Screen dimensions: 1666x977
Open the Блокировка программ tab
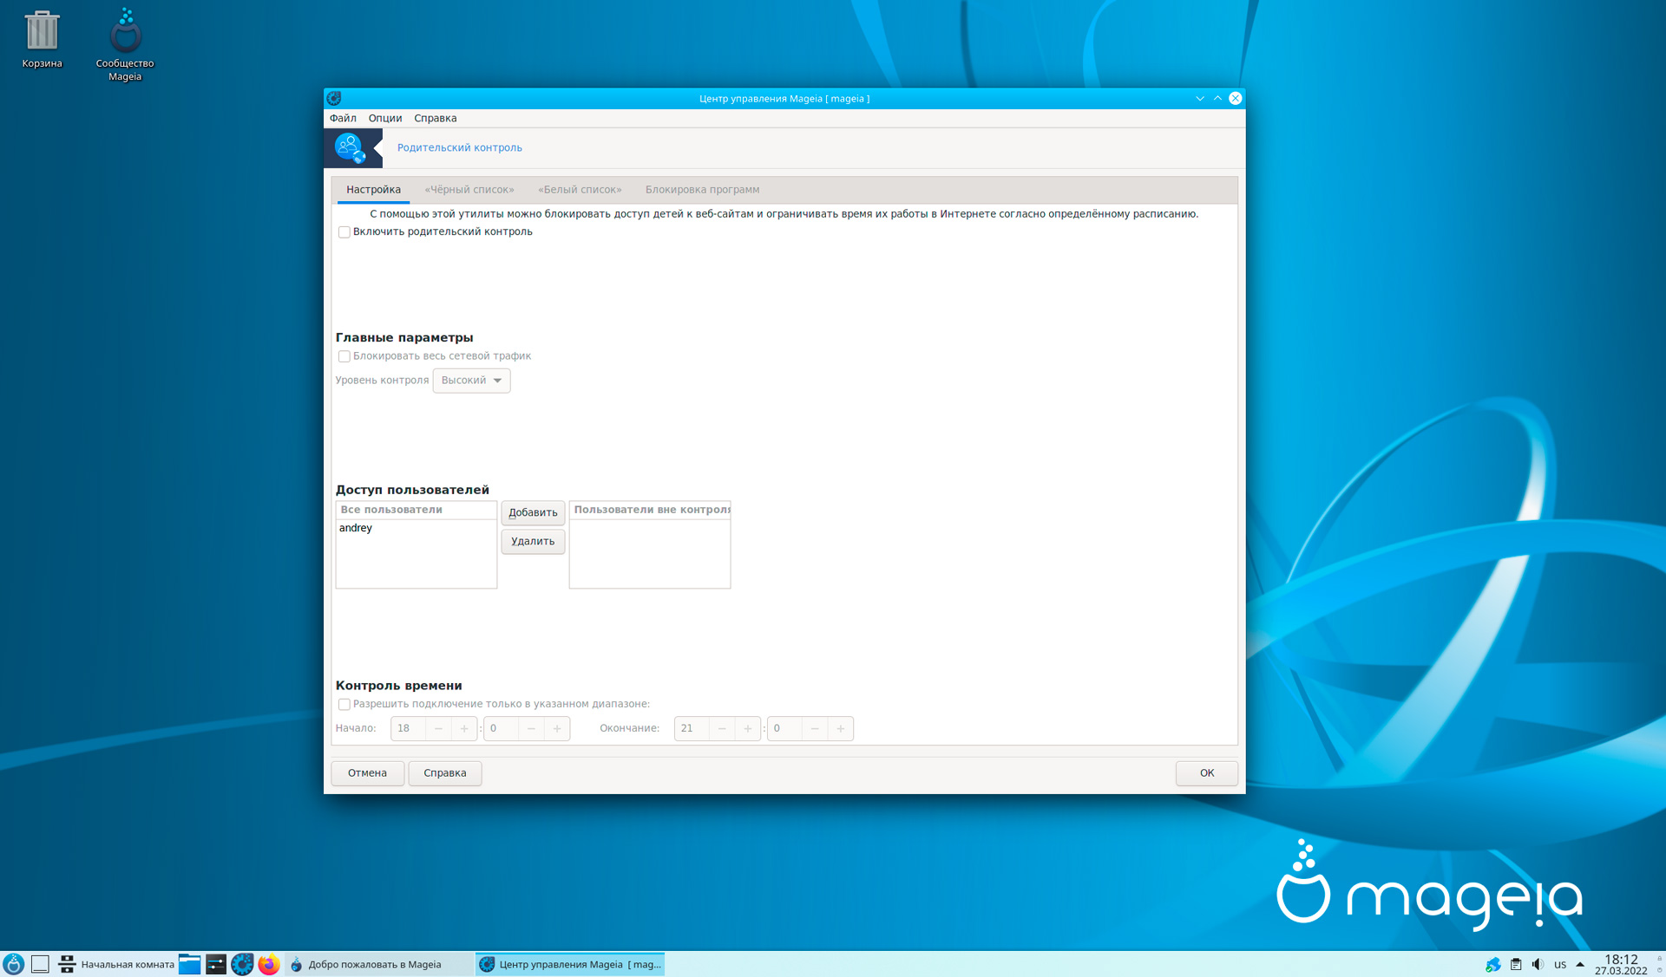pyautogui.click(x=702, y=190)
